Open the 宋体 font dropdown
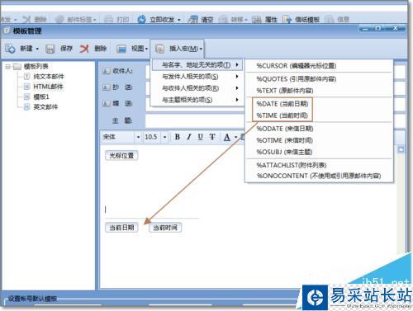The image size is (413, 311). (138, 137)
